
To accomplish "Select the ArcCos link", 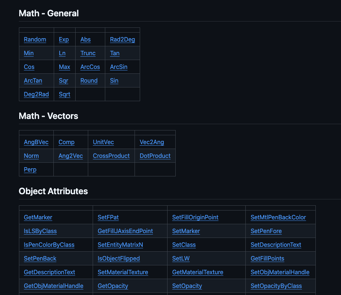I will point(90,67).
